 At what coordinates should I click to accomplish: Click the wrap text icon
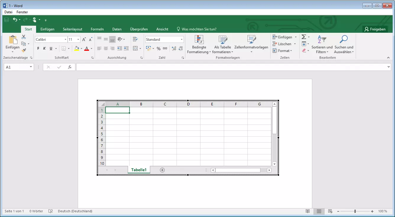135,39
